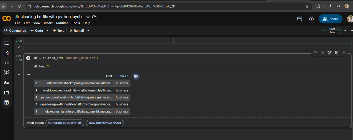
Task: Open the secrets key sidebar panel
Action: 7,83
